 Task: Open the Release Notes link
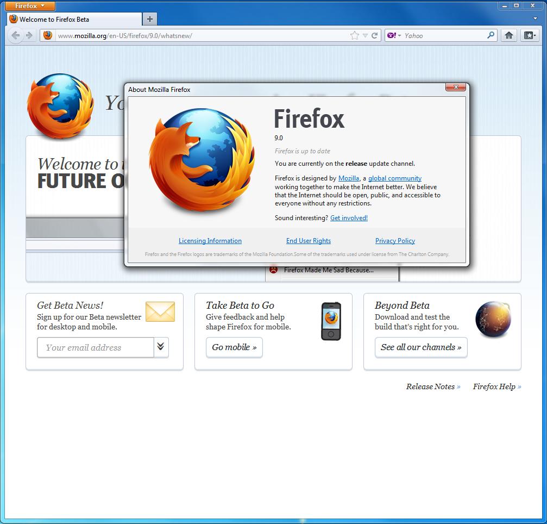[x=433, y=386]
